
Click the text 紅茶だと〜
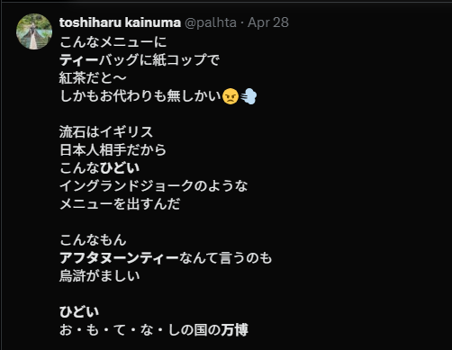(93, 78)
